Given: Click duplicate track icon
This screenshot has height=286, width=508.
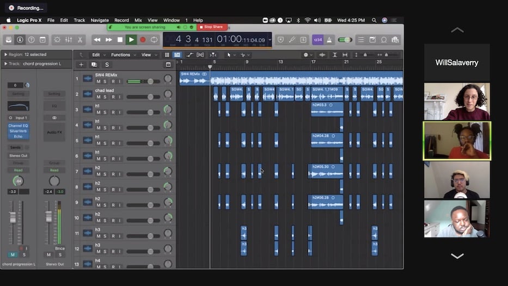Looking at the screenshot, I should [94, 64].
